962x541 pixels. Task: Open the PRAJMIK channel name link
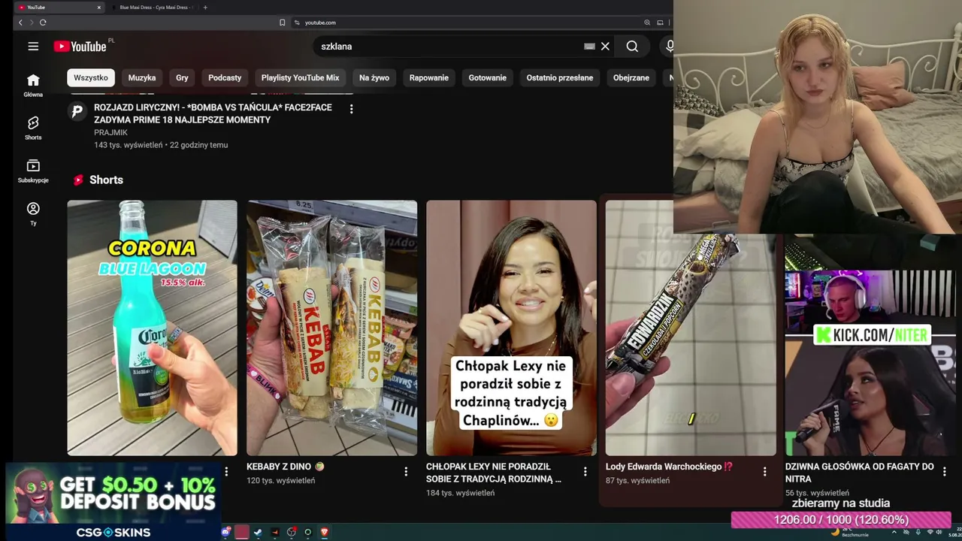coord(110,132)
